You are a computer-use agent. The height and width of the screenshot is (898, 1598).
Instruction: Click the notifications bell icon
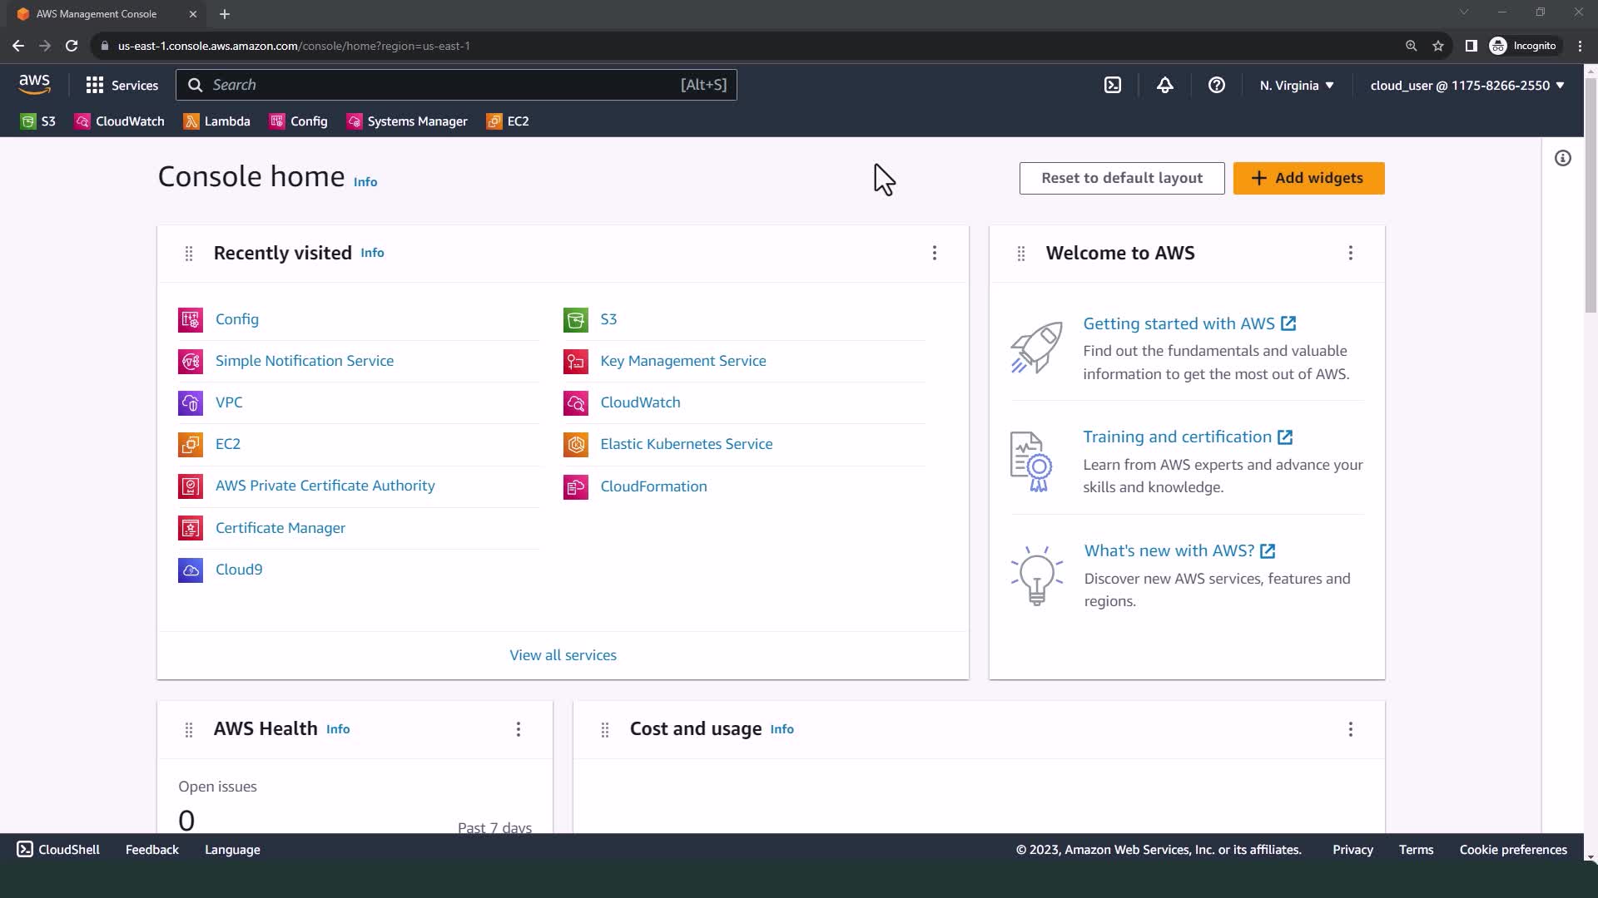point(1164,85)
